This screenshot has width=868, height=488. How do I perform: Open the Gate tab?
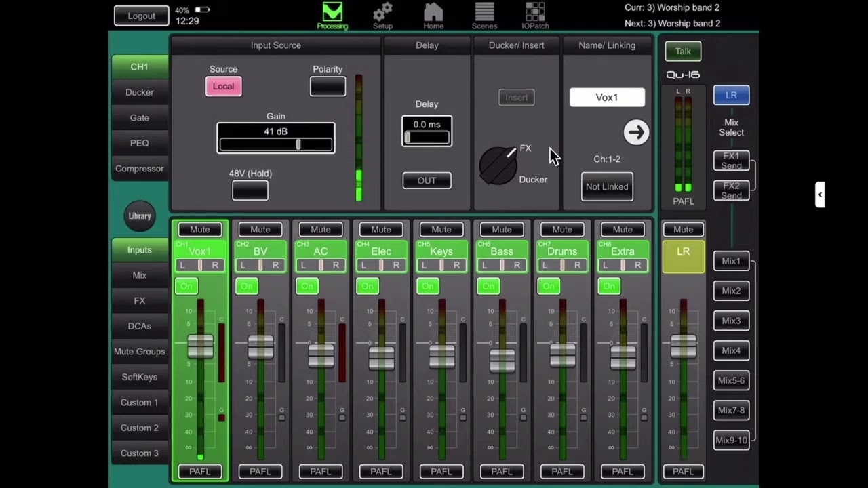click(x=140, y=118)
